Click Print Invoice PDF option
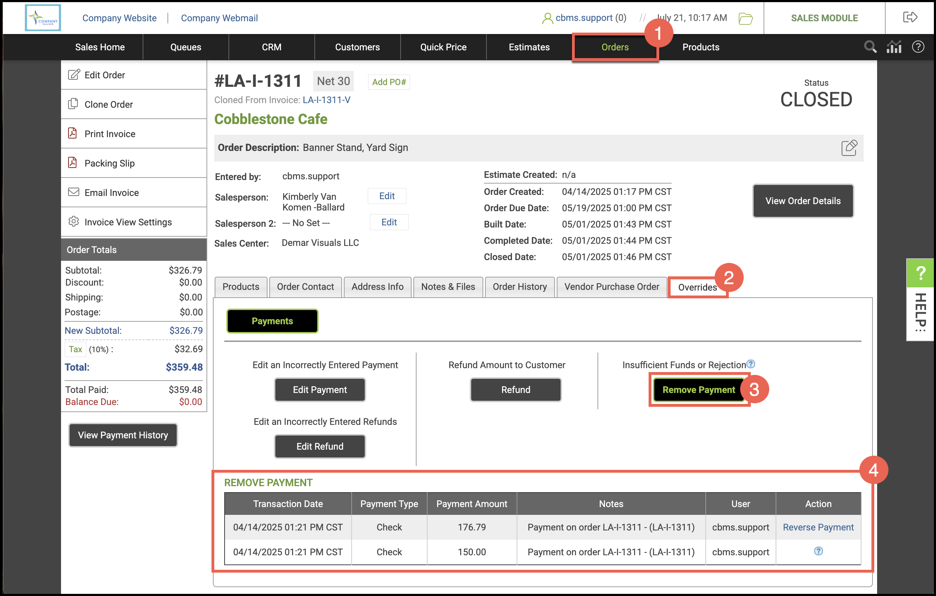936x596 pixels. pos(110,134)
